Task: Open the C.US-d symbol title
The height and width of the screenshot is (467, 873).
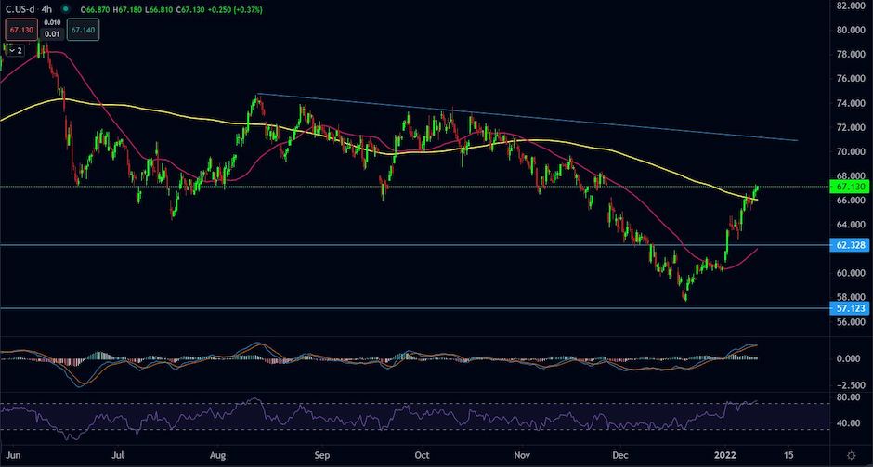Action: click(21, 9)
